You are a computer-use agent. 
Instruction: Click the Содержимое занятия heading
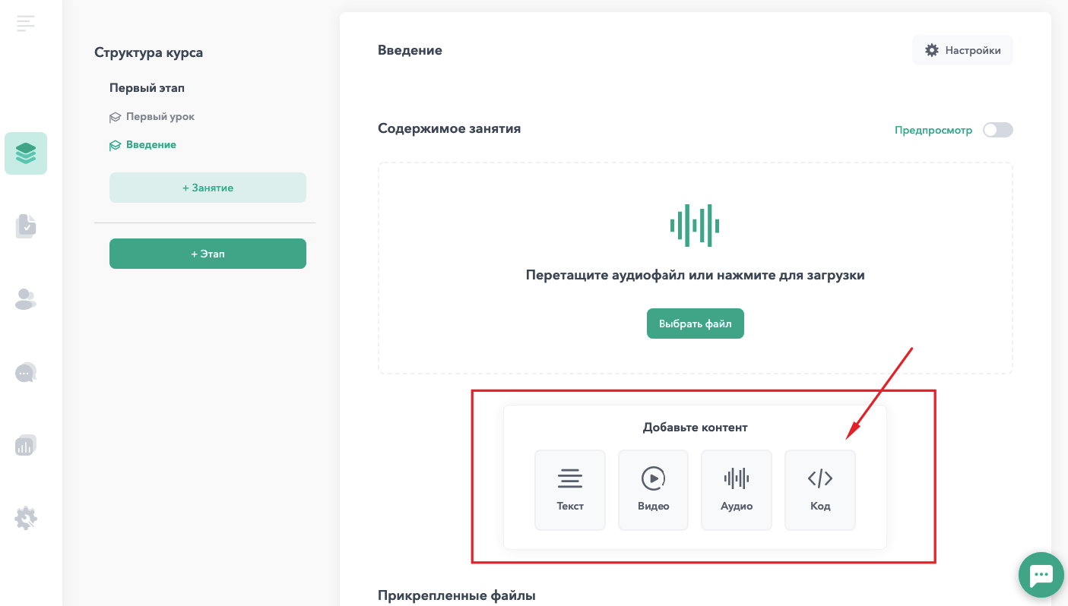click(449, 128)
